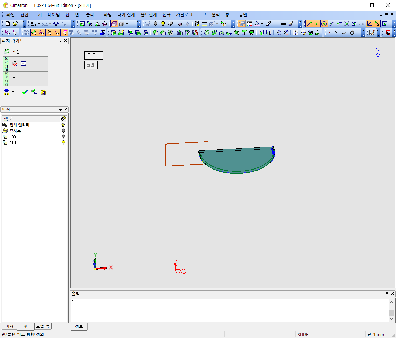Click the eyedropper attribute picker icon
This screenshot has width=396, height=338.
[268, 24]
